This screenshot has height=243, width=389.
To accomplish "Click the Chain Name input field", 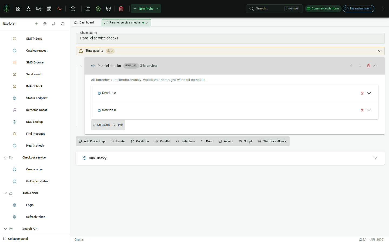I will [230, 38].
